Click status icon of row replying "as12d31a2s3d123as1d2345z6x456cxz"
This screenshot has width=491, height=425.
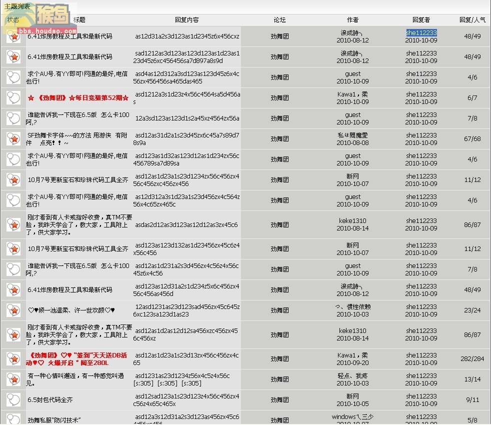(13, 36)
